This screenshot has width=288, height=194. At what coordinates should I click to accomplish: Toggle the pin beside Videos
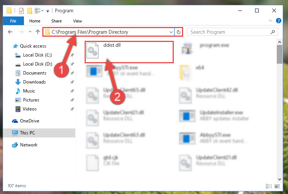72,109
